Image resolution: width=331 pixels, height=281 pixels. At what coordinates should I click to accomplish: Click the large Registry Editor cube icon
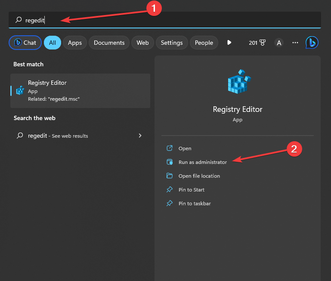coord(239,81)
